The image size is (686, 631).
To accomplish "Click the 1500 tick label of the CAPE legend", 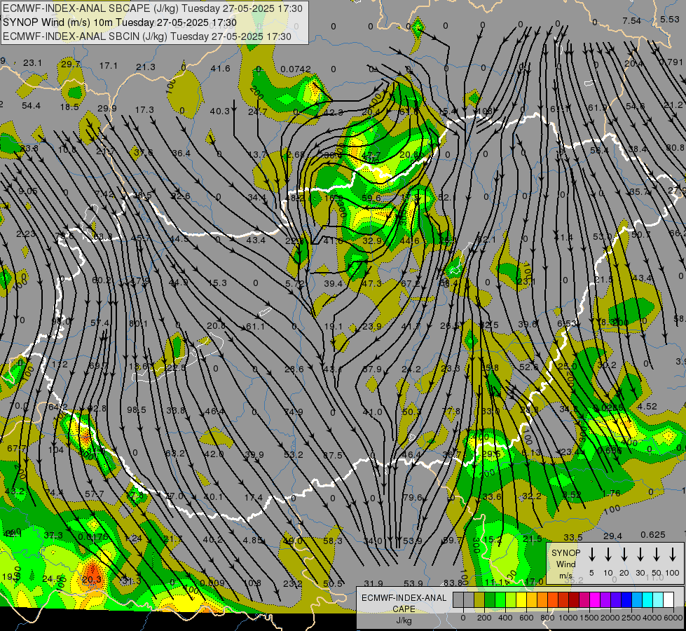I will tap(589, 618).
